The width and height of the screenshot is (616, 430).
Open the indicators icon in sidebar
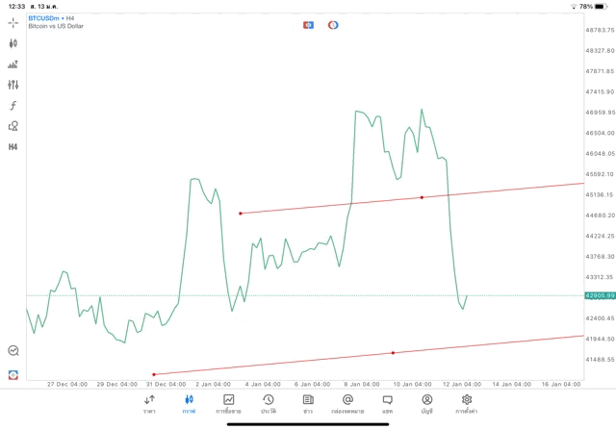13,64
